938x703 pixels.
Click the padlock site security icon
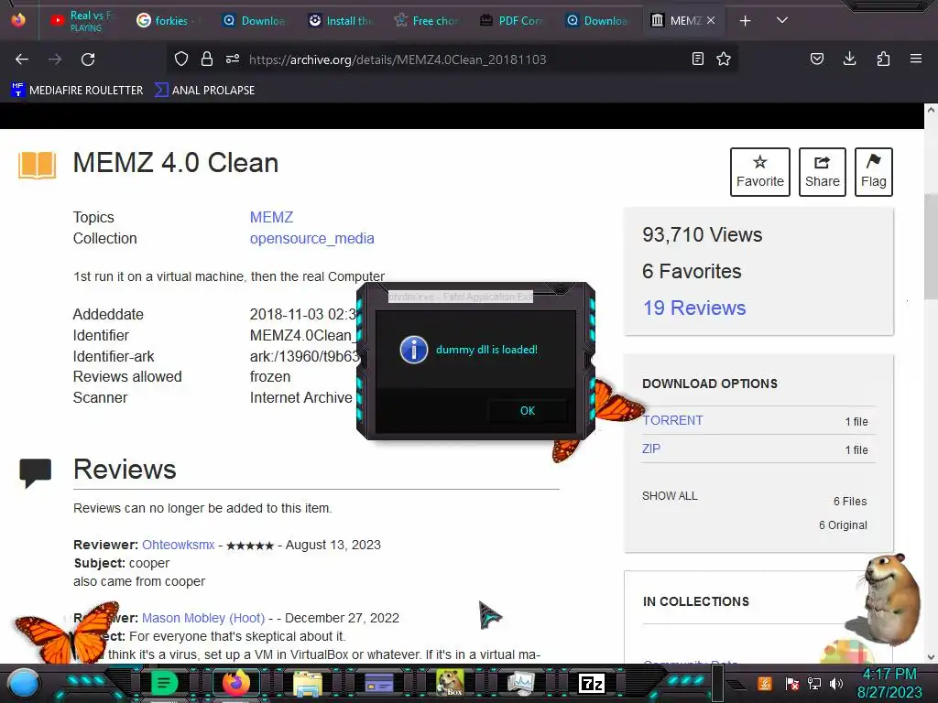tap(207, 59)
